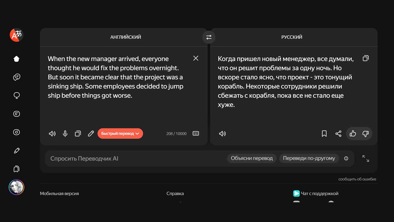Click the Объясни перевод suggestion
The width and height of the screenshot is (394, 222).
click(251, 158)
